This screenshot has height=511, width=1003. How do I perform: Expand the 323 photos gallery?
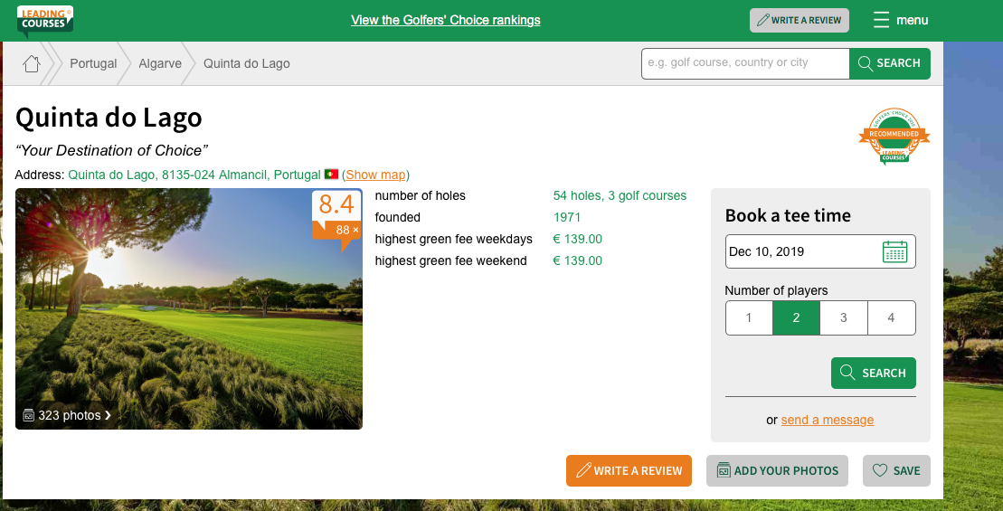67,415
